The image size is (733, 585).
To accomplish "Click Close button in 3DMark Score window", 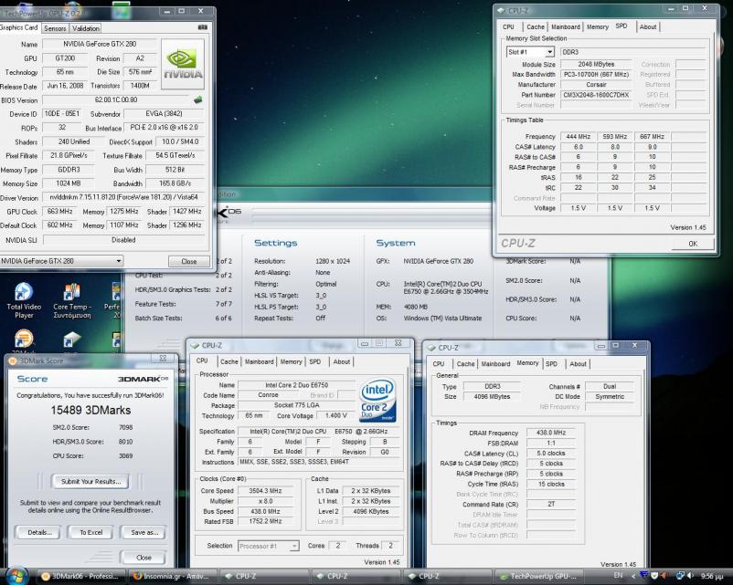I will click(143, 558).
